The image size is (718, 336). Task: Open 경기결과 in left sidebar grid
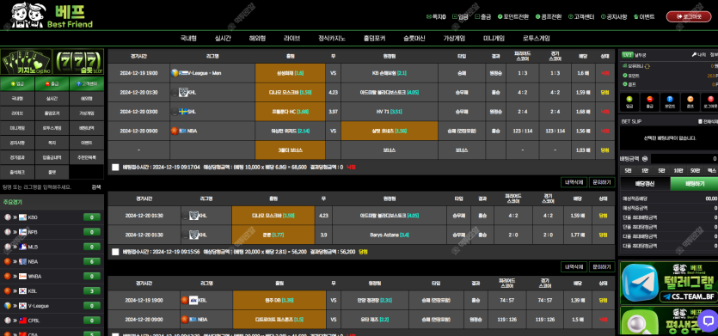(17, 157)
